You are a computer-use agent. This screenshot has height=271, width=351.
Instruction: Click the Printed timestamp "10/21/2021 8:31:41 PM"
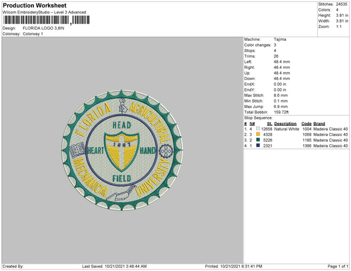point(241,266)
